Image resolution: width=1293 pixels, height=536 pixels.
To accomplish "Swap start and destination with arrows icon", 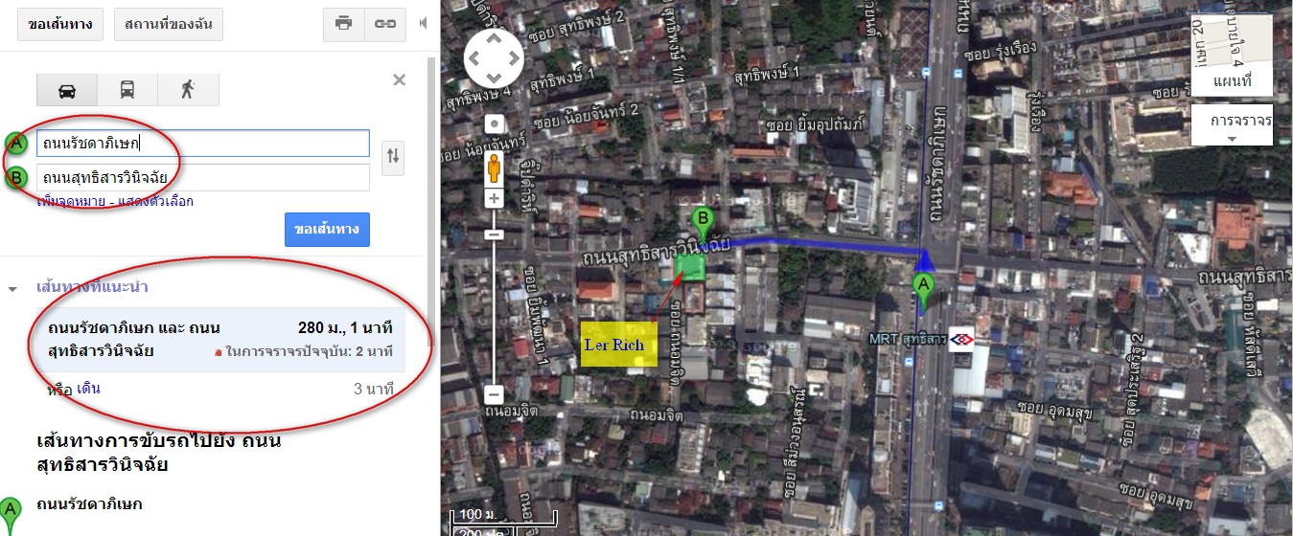I will [392, 157].
